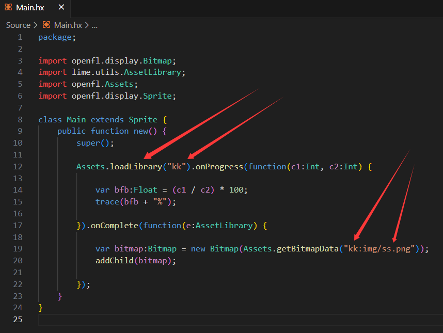443x333 pixels.
Task: Click the "kk:img/ss.png" string on line 19
Action: (x=379, y=249)
